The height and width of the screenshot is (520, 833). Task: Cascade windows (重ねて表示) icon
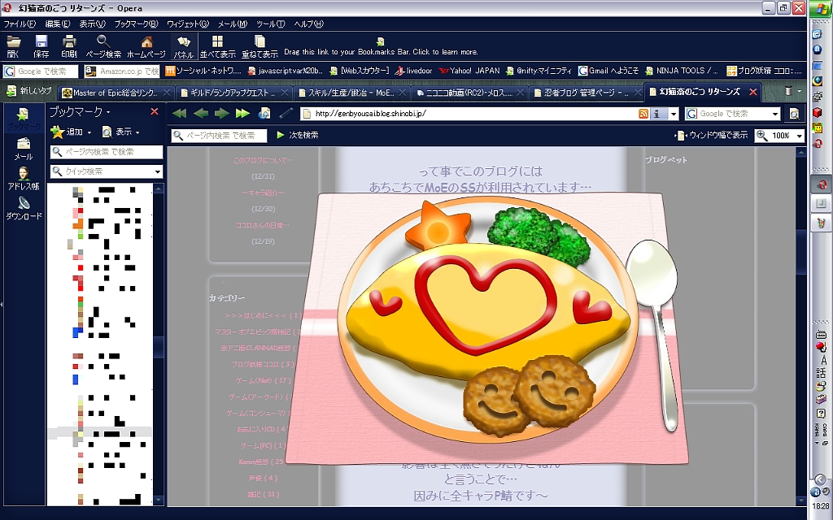point(259,46)
